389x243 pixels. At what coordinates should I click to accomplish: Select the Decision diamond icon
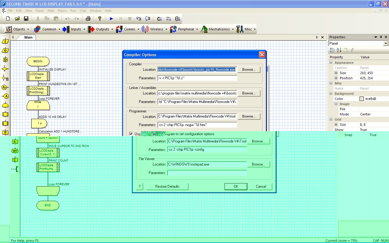pos(5,69)
